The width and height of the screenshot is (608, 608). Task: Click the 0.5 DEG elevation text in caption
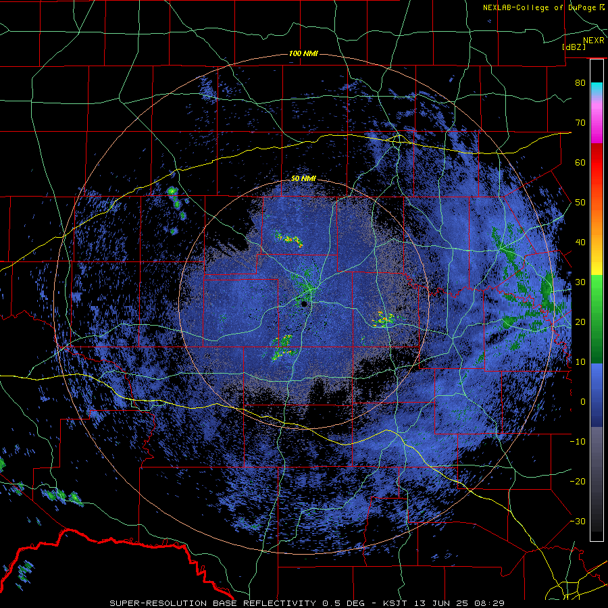pyautogui.click(x=343, y=603)
